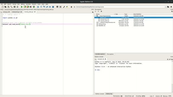Run file with the green play button

(x=22, y=7)
